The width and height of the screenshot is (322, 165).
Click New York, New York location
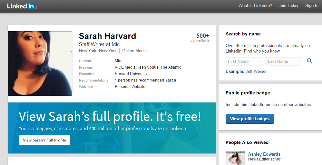pos(98,51)
